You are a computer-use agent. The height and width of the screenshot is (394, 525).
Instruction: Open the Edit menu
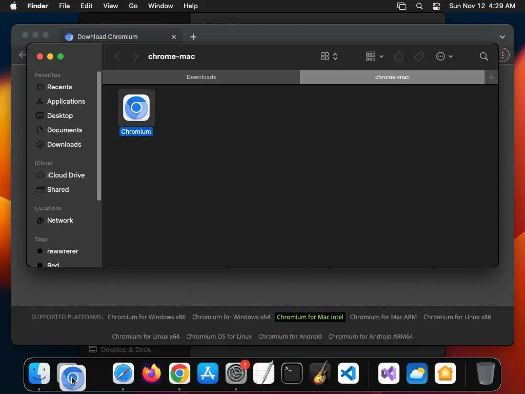click(86, 6)
